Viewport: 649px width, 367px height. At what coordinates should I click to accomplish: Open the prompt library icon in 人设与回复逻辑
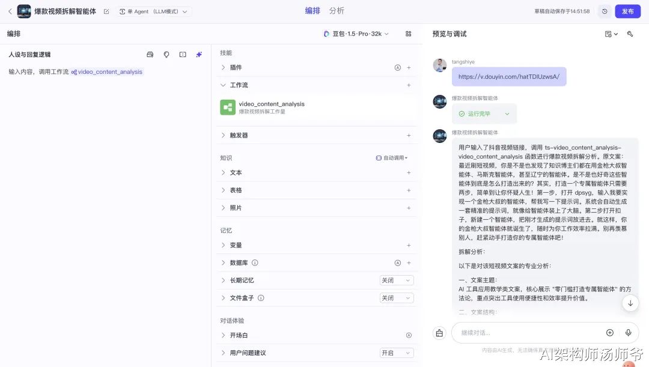coord(150,55)
